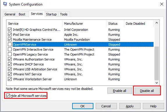Uncheck VMware USB Arbitration Service checkbox
167x112 pixels.
coord(10,69)
